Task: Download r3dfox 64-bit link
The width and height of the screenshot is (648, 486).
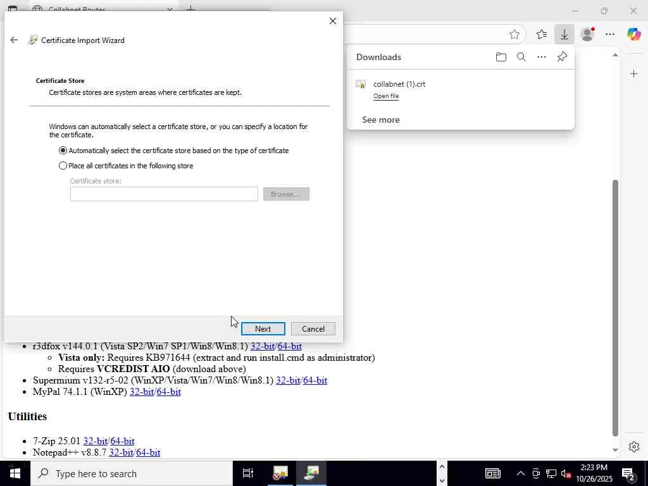Action: [x=289, y=346]
